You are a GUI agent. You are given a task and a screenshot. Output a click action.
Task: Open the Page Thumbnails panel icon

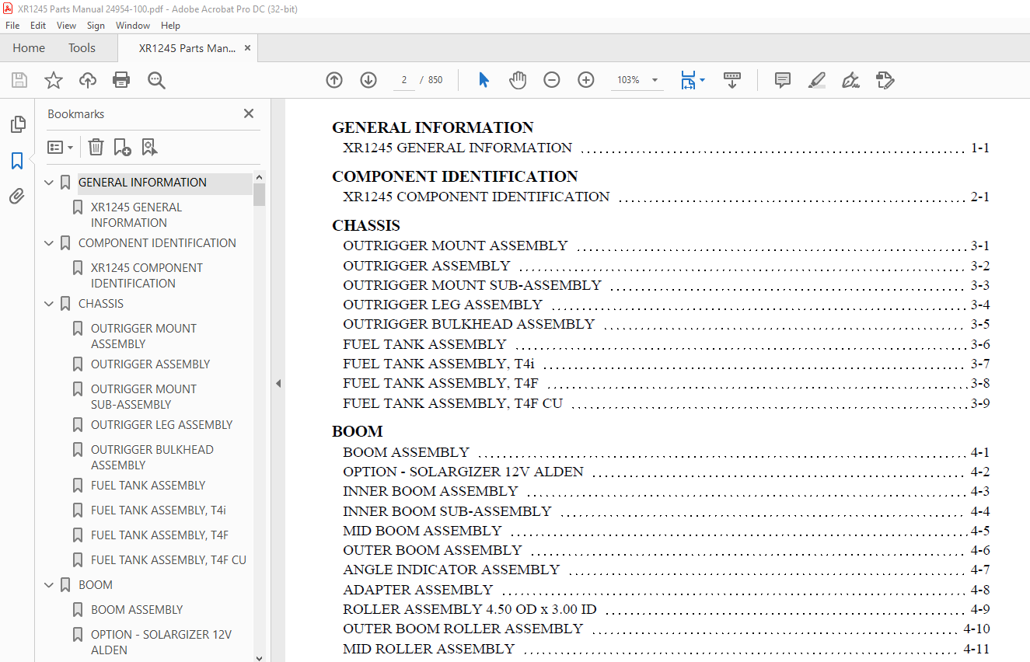17,124
